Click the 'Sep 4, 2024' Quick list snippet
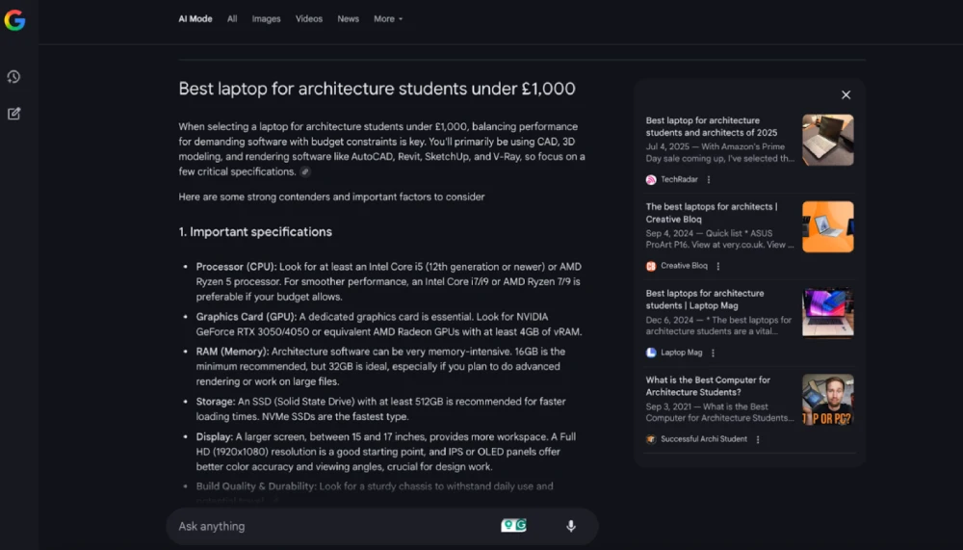 tap(719, 239)
